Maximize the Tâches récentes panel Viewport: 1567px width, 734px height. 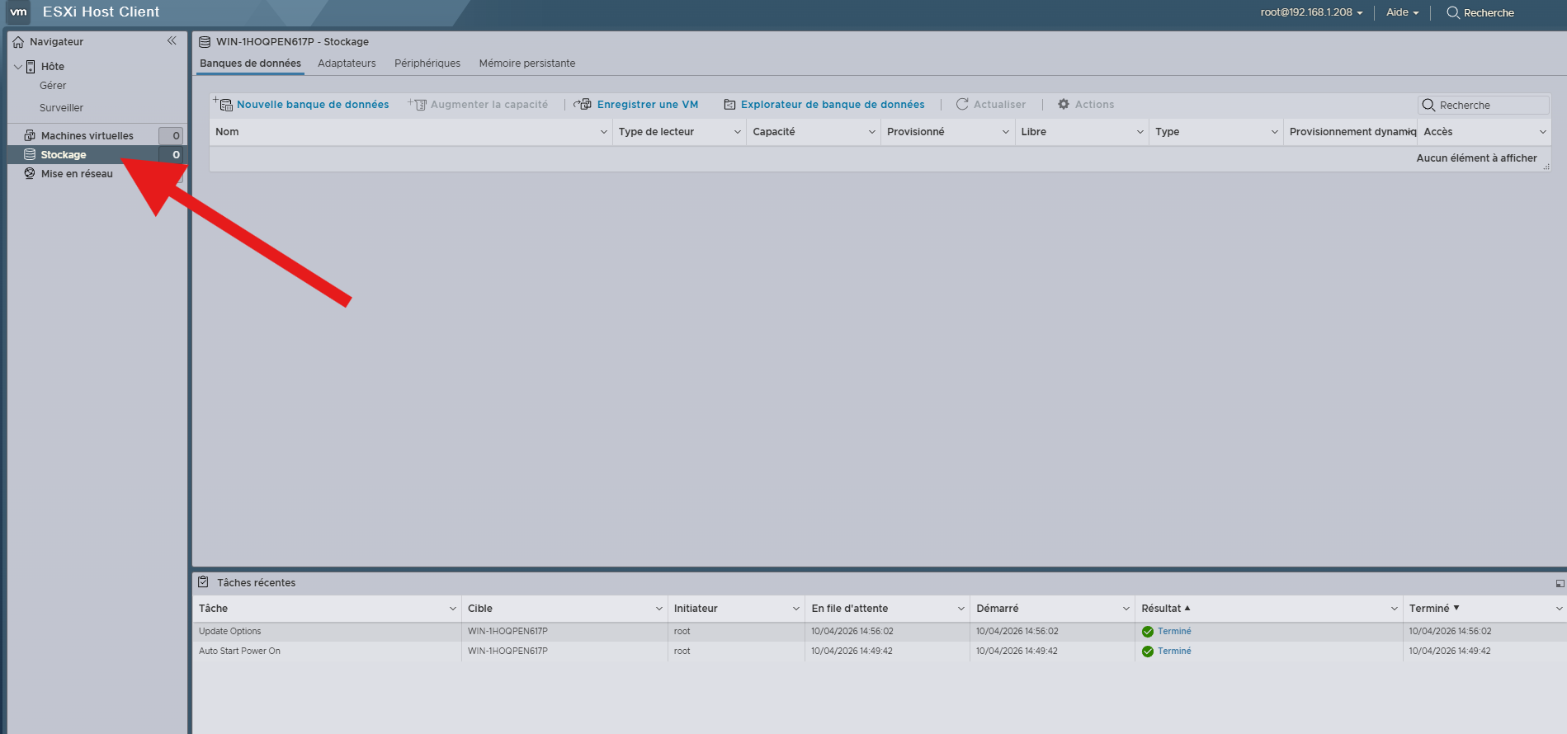pos(1560,583)
